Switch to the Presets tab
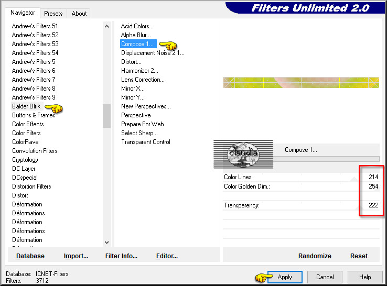The image size is (387, 286). point(53,14)
